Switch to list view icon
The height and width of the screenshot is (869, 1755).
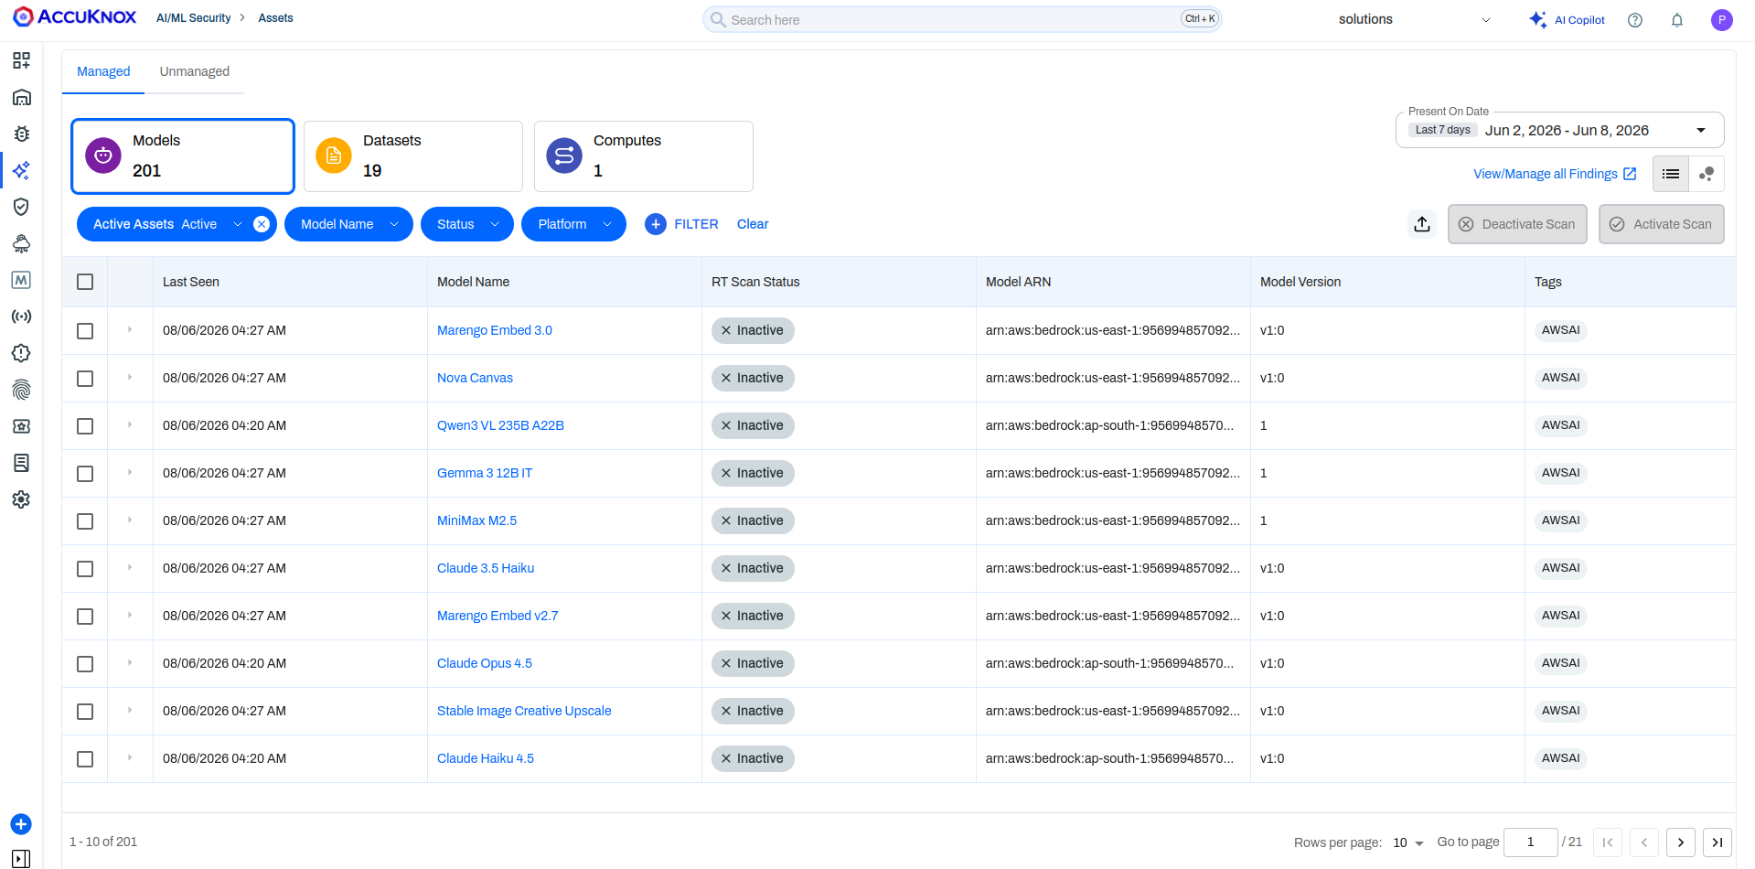click(1671, 174)
